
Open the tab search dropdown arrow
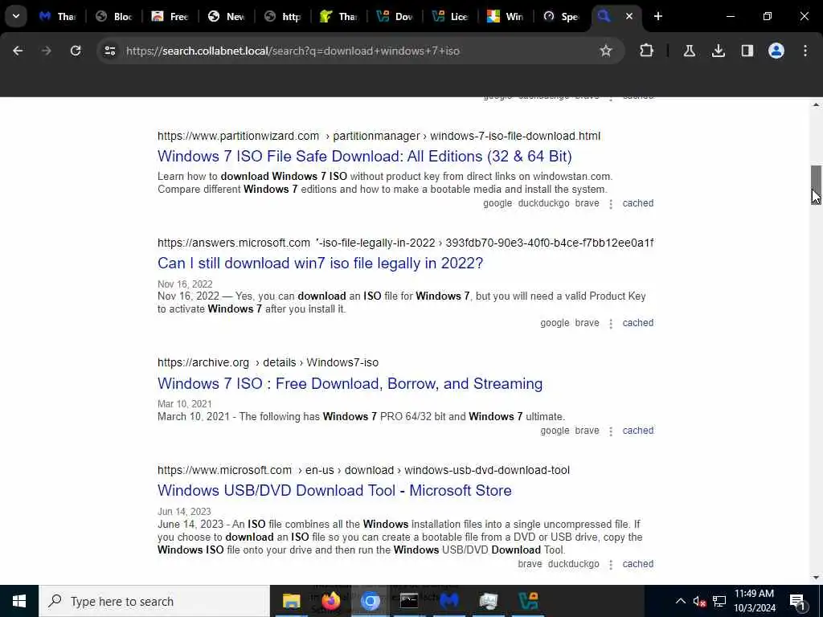(16, 16)
